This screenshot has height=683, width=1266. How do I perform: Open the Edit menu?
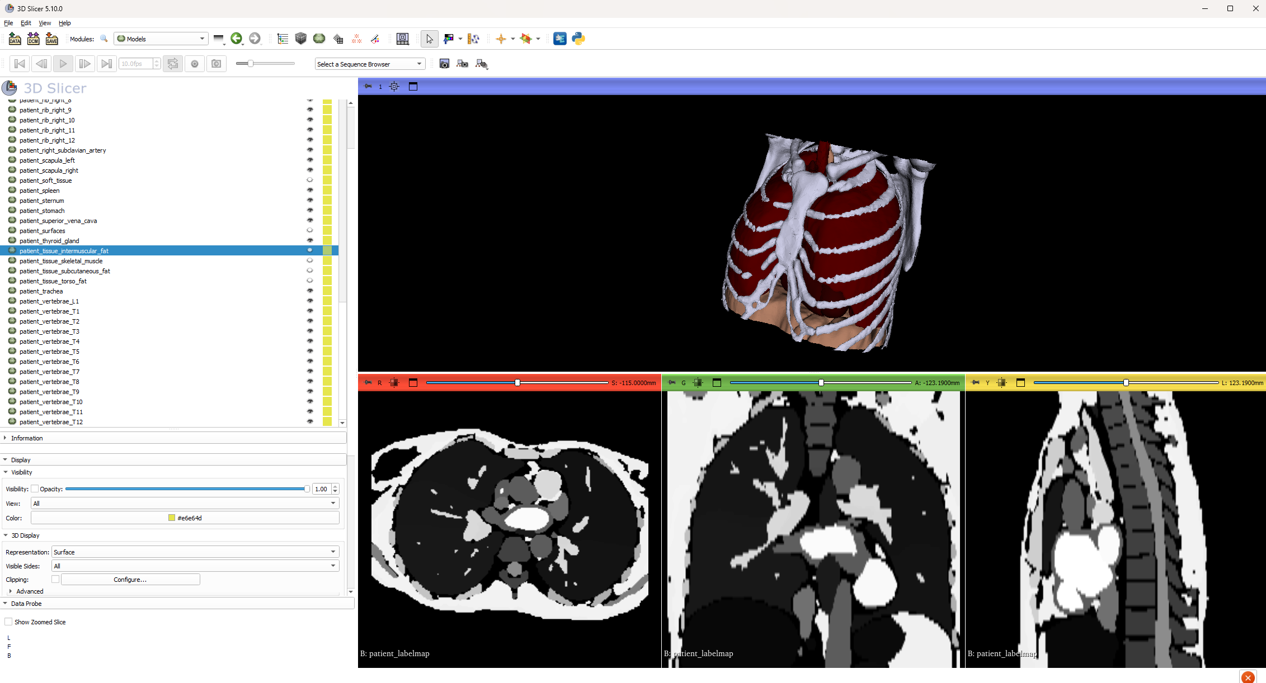coord(26,23)
